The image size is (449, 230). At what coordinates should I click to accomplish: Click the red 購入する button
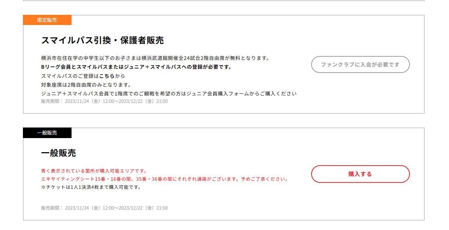click(360, 174)
